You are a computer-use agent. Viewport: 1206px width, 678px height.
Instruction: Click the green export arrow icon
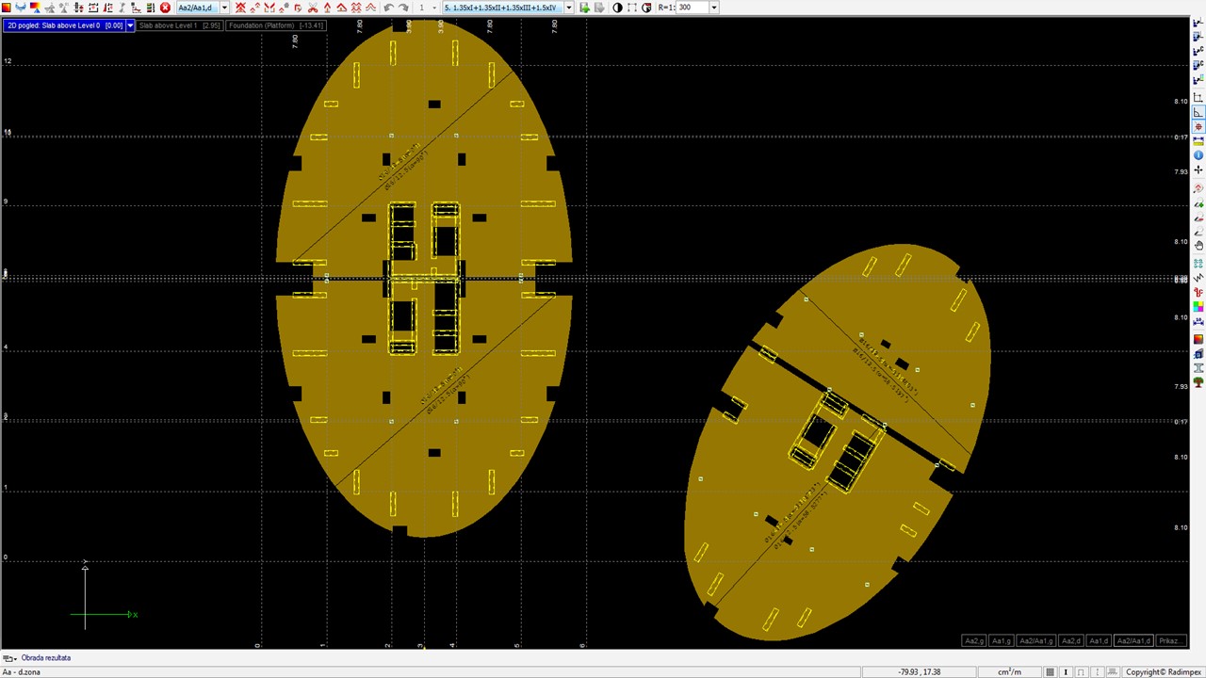[584, 8]
